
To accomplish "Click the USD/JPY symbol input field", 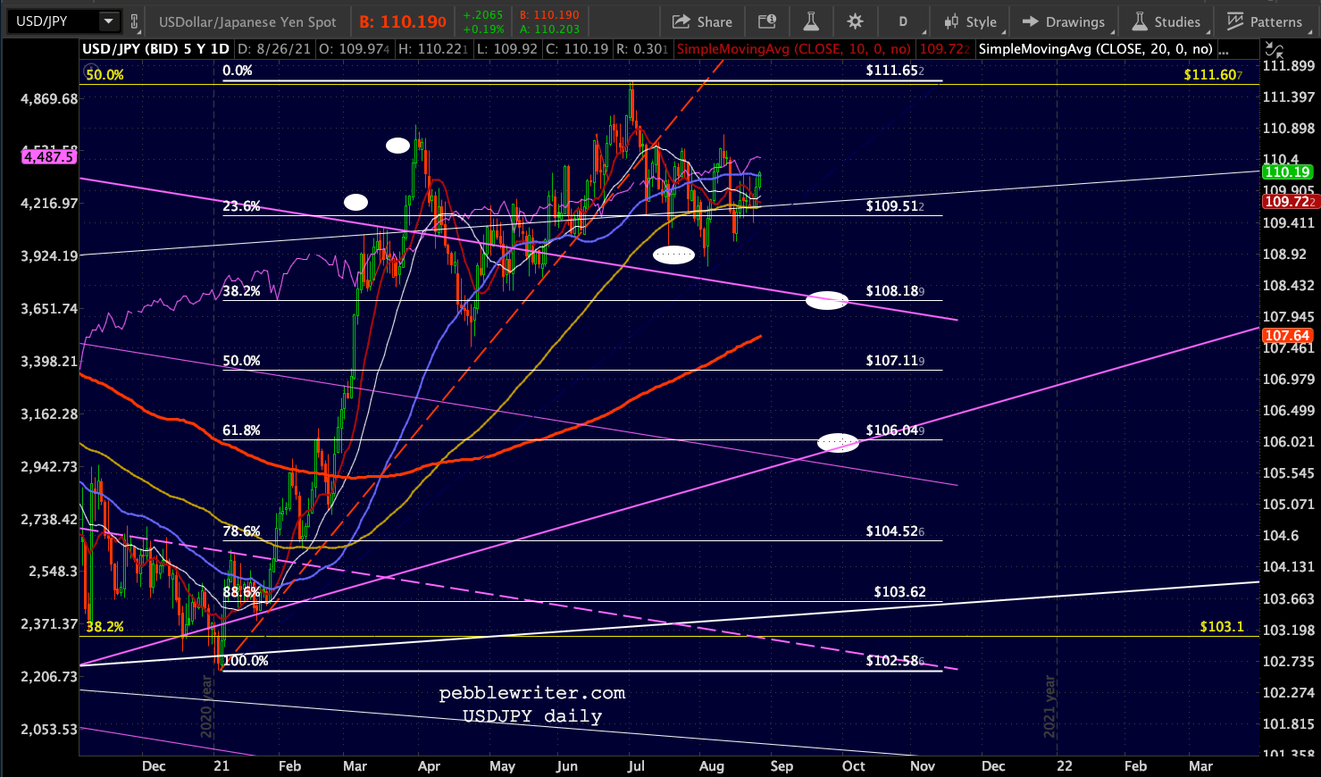I will 55,21.
